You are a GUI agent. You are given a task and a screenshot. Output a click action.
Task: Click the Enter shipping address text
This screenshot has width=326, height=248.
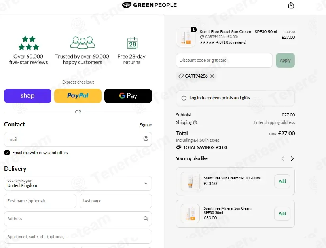[274, 122]
